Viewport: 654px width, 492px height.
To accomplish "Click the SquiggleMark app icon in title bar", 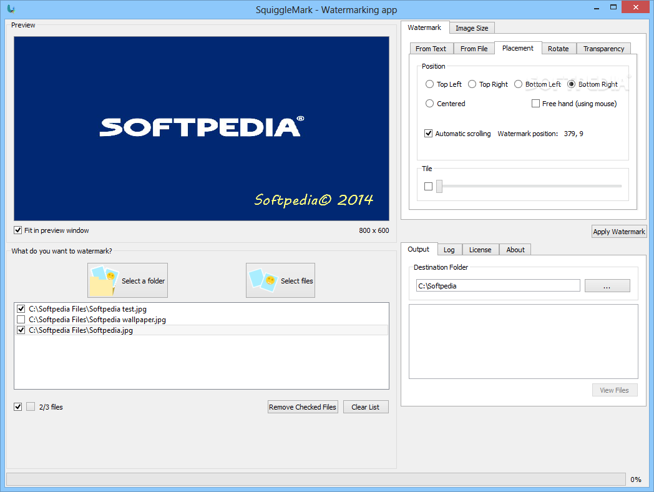I will tap(11, 9).
